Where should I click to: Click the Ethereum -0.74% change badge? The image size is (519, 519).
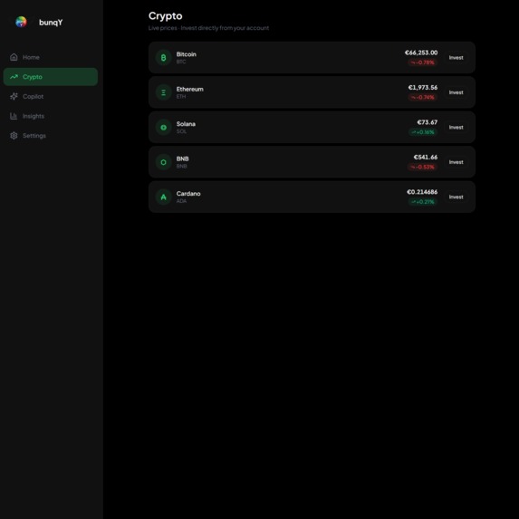tap(423, 97)
